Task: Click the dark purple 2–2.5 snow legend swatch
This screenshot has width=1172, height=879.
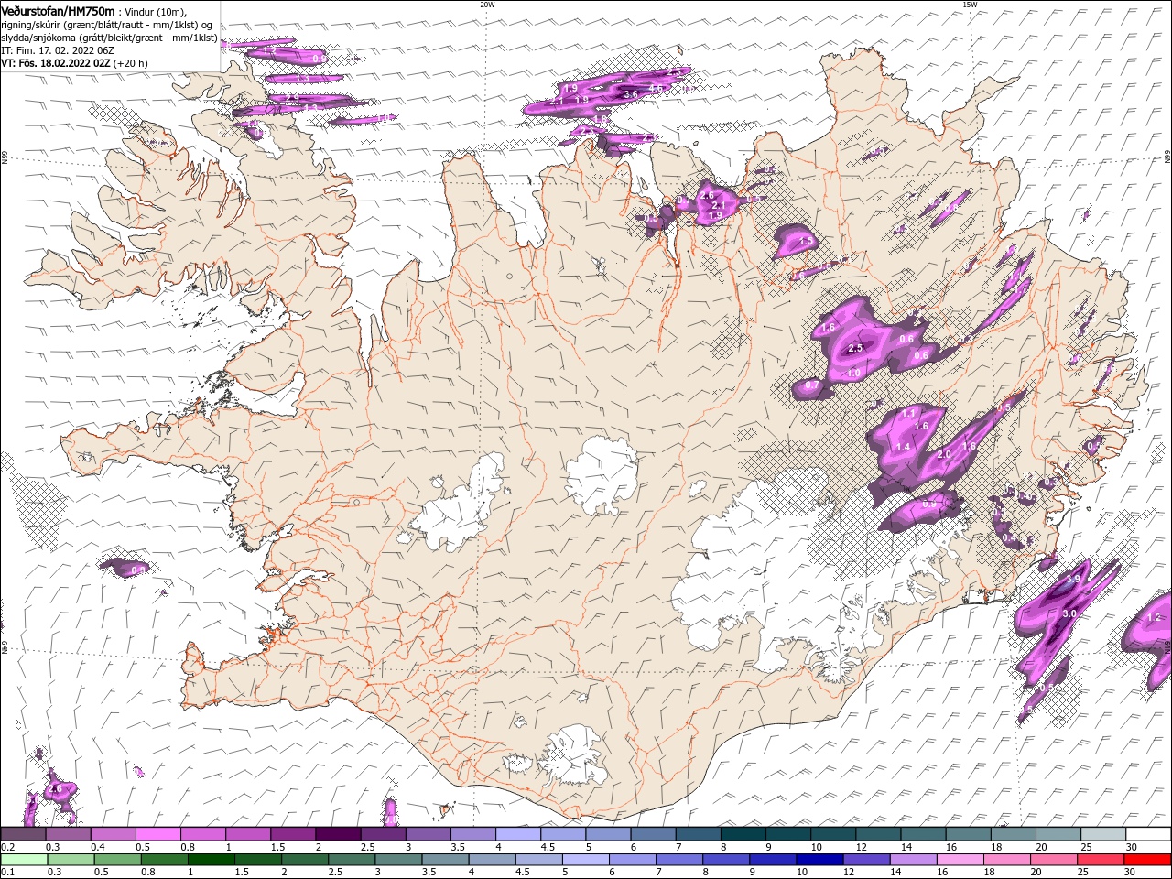Action: [337, 834]
